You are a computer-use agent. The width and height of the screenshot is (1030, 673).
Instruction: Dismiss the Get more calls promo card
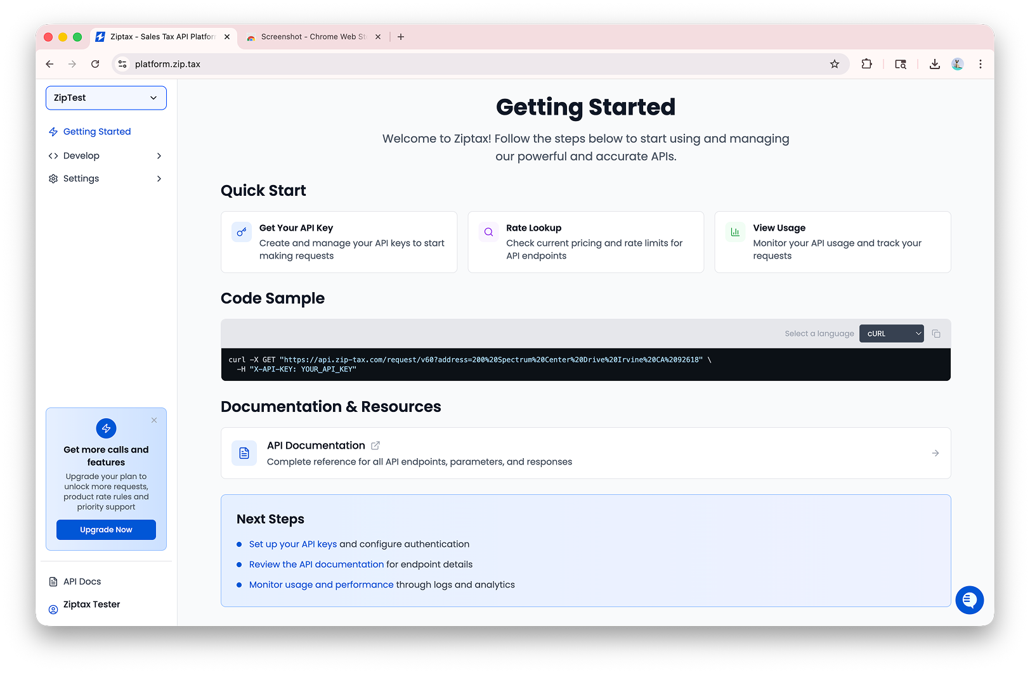pos(154,420)
